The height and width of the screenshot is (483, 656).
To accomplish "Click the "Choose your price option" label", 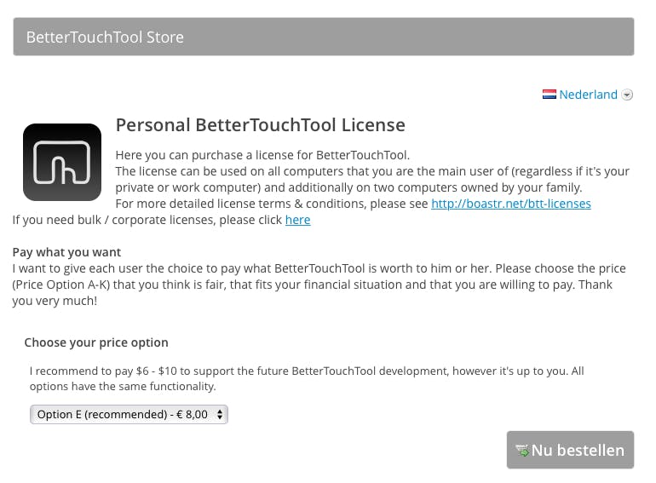I will point(96,342).
